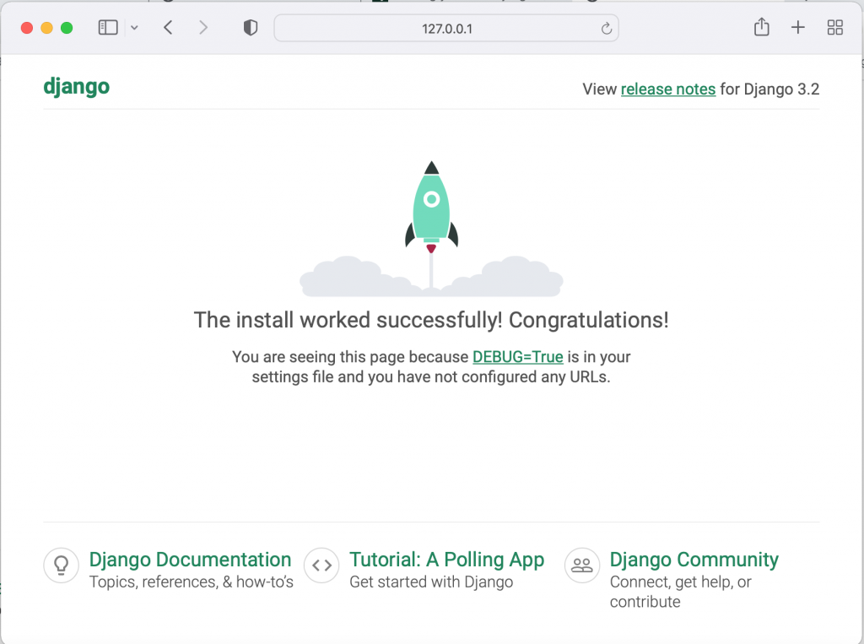864x644 pixels.
Task: Go back to the previous page
Action: [168, 28]
